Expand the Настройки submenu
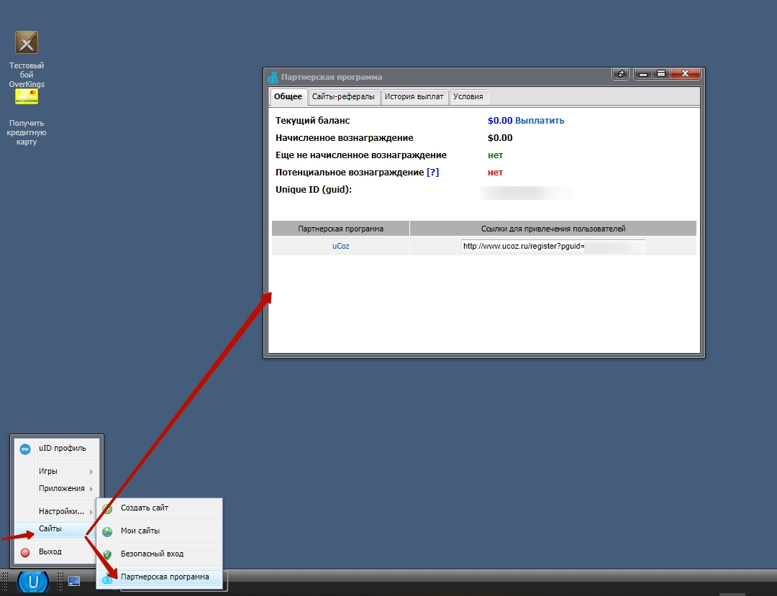 point(65,512)
